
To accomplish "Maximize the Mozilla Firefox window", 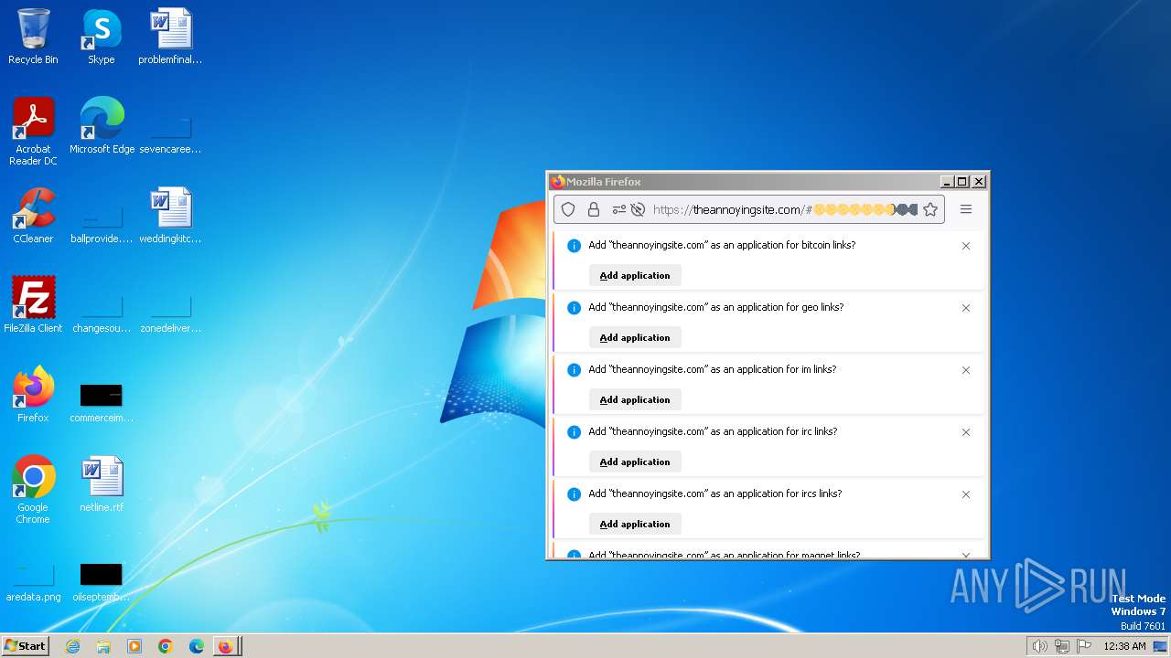I will 962,182.
